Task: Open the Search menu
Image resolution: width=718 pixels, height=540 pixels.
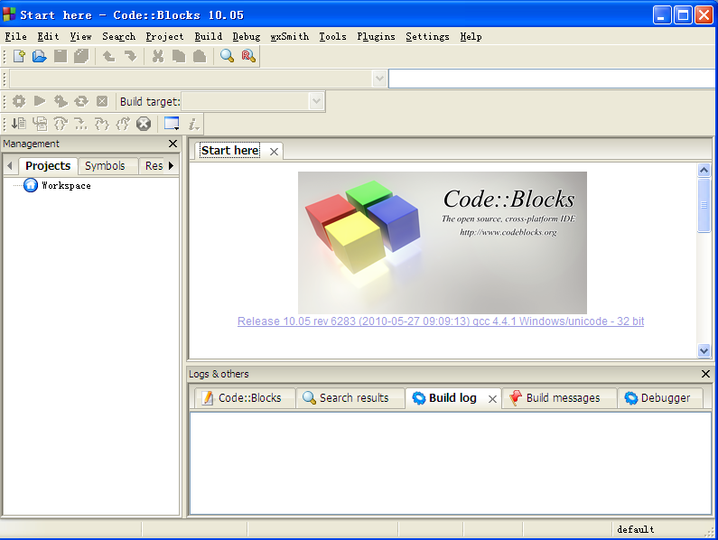Action: pyautogui.click(x=118, y=37)
